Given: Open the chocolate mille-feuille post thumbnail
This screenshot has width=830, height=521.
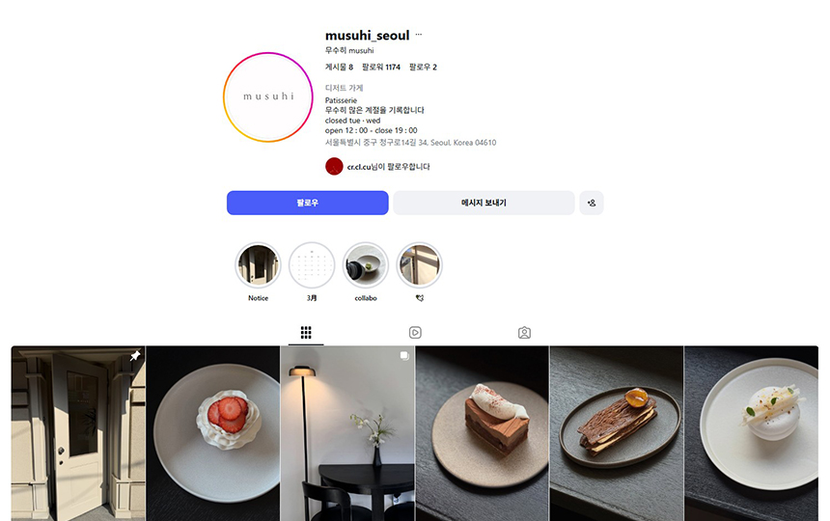Looking at the screenshot, I should pyautogui.click(x=617, y=433).
